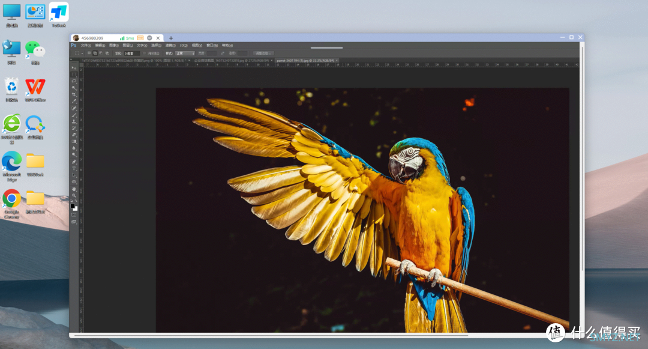Viewport: 648px width, 349px height.
Task: Select the Move tool in Photoshop
Action: (x=74, y=68)
